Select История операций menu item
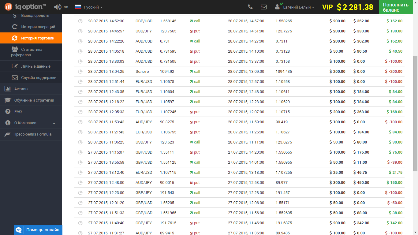The height and width of the screenshot is (235, 418). coord(38,27)
